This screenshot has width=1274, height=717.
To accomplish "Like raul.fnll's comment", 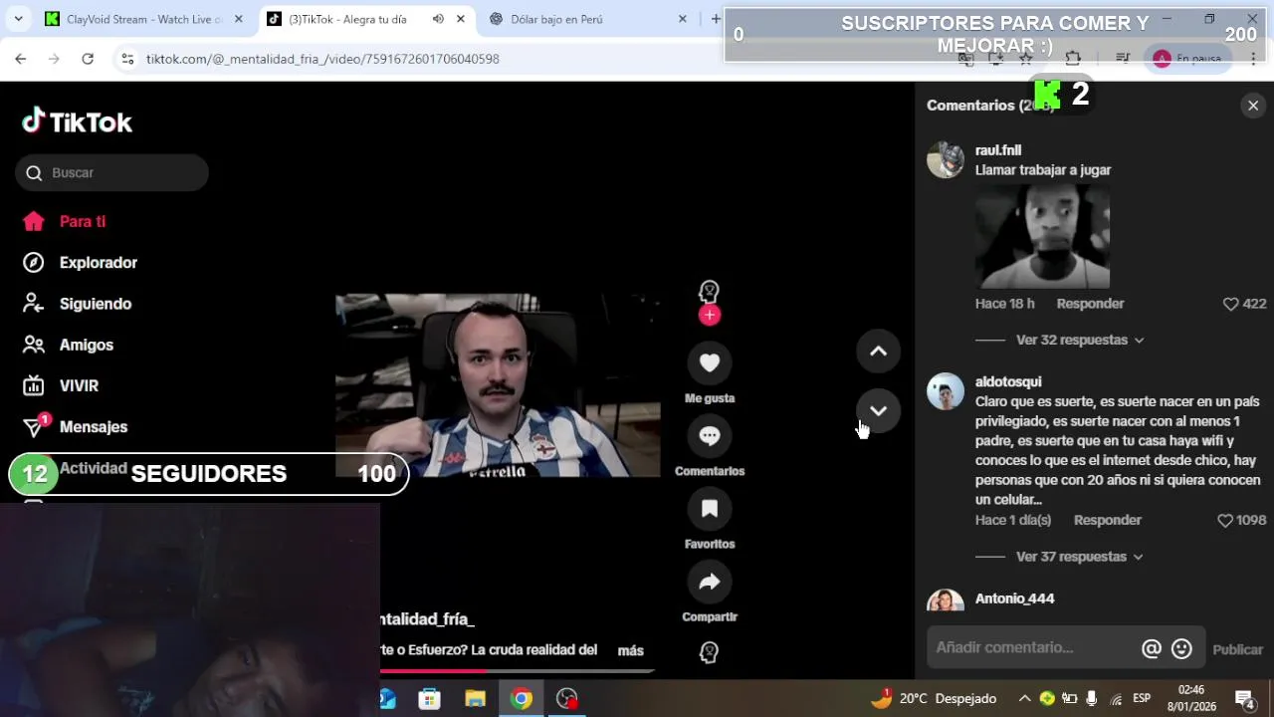I will pyautogui.click(x=1230, y=304).
